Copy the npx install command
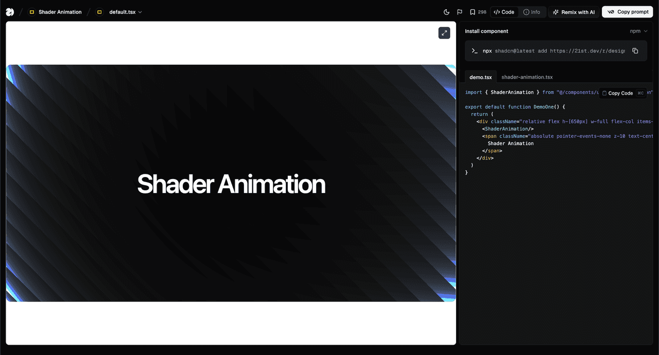The width and height of the screenshot is (659, 355). click(x=635, y=51)
